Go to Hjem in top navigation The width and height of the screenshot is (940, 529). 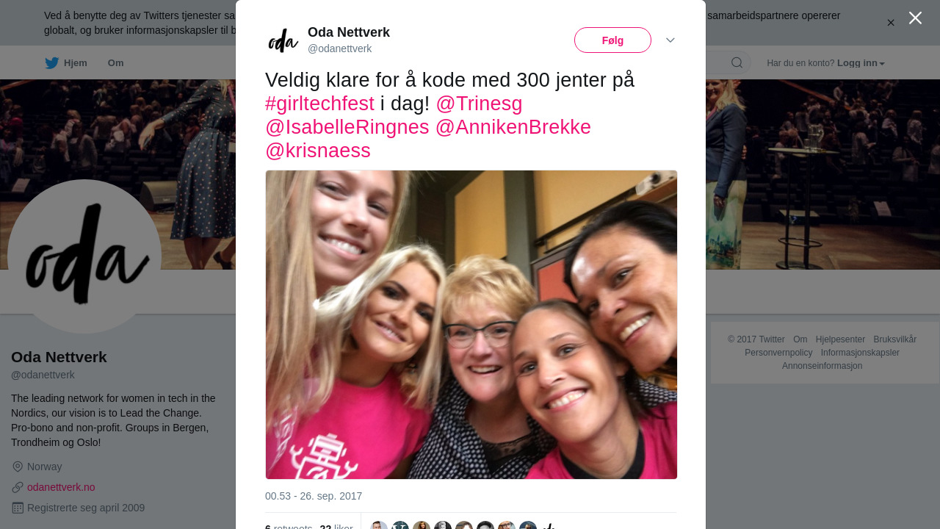[x=66, y=63]
